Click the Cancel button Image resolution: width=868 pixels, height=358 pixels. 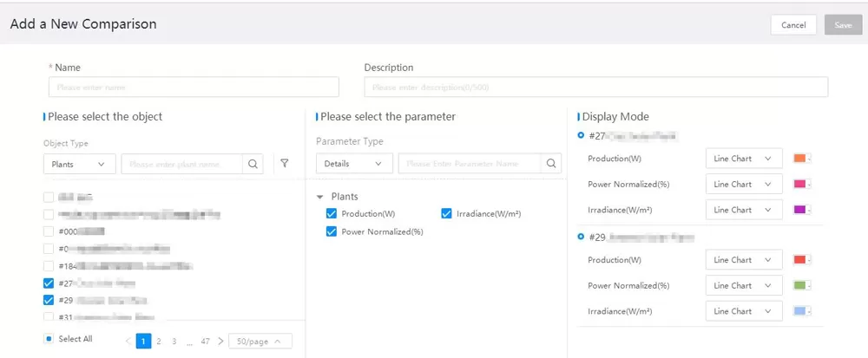(x=793, y=25)
